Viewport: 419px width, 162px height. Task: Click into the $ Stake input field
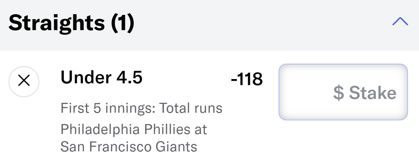pos(343,92)
